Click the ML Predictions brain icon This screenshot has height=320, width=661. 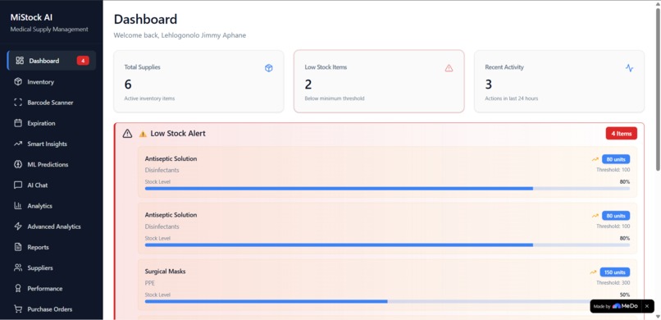point(18,164)
